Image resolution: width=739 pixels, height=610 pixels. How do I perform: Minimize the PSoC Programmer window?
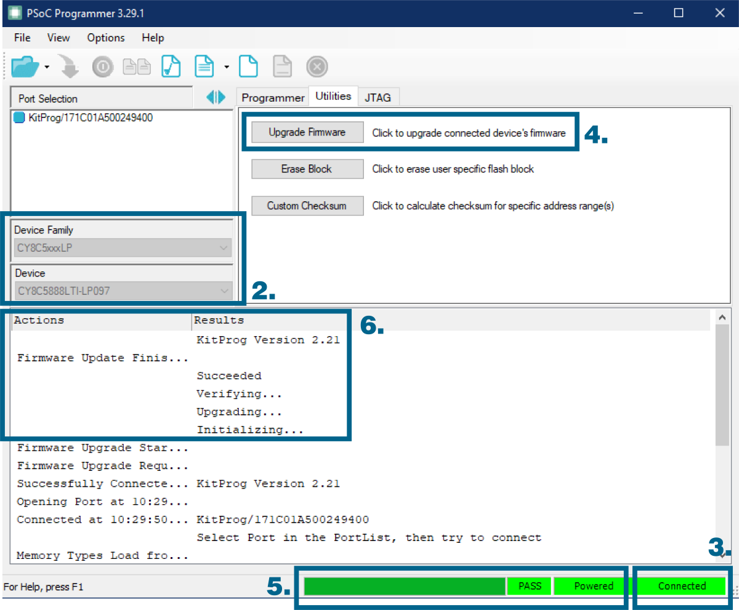tap(639, 13)
